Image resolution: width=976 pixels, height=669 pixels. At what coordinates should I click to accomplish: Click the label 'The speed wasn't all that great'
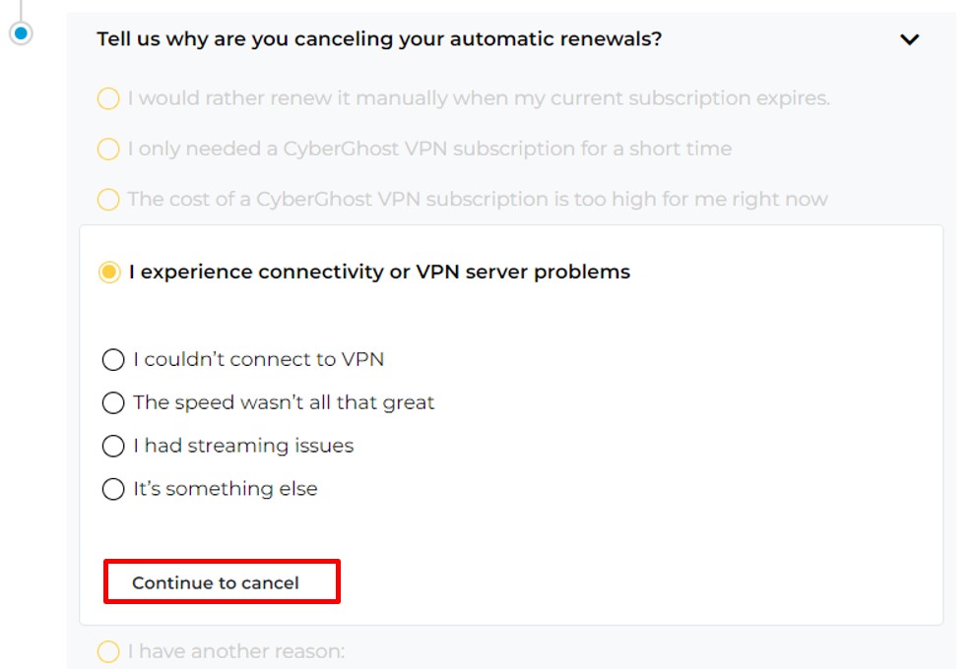[x=283, y=402]
